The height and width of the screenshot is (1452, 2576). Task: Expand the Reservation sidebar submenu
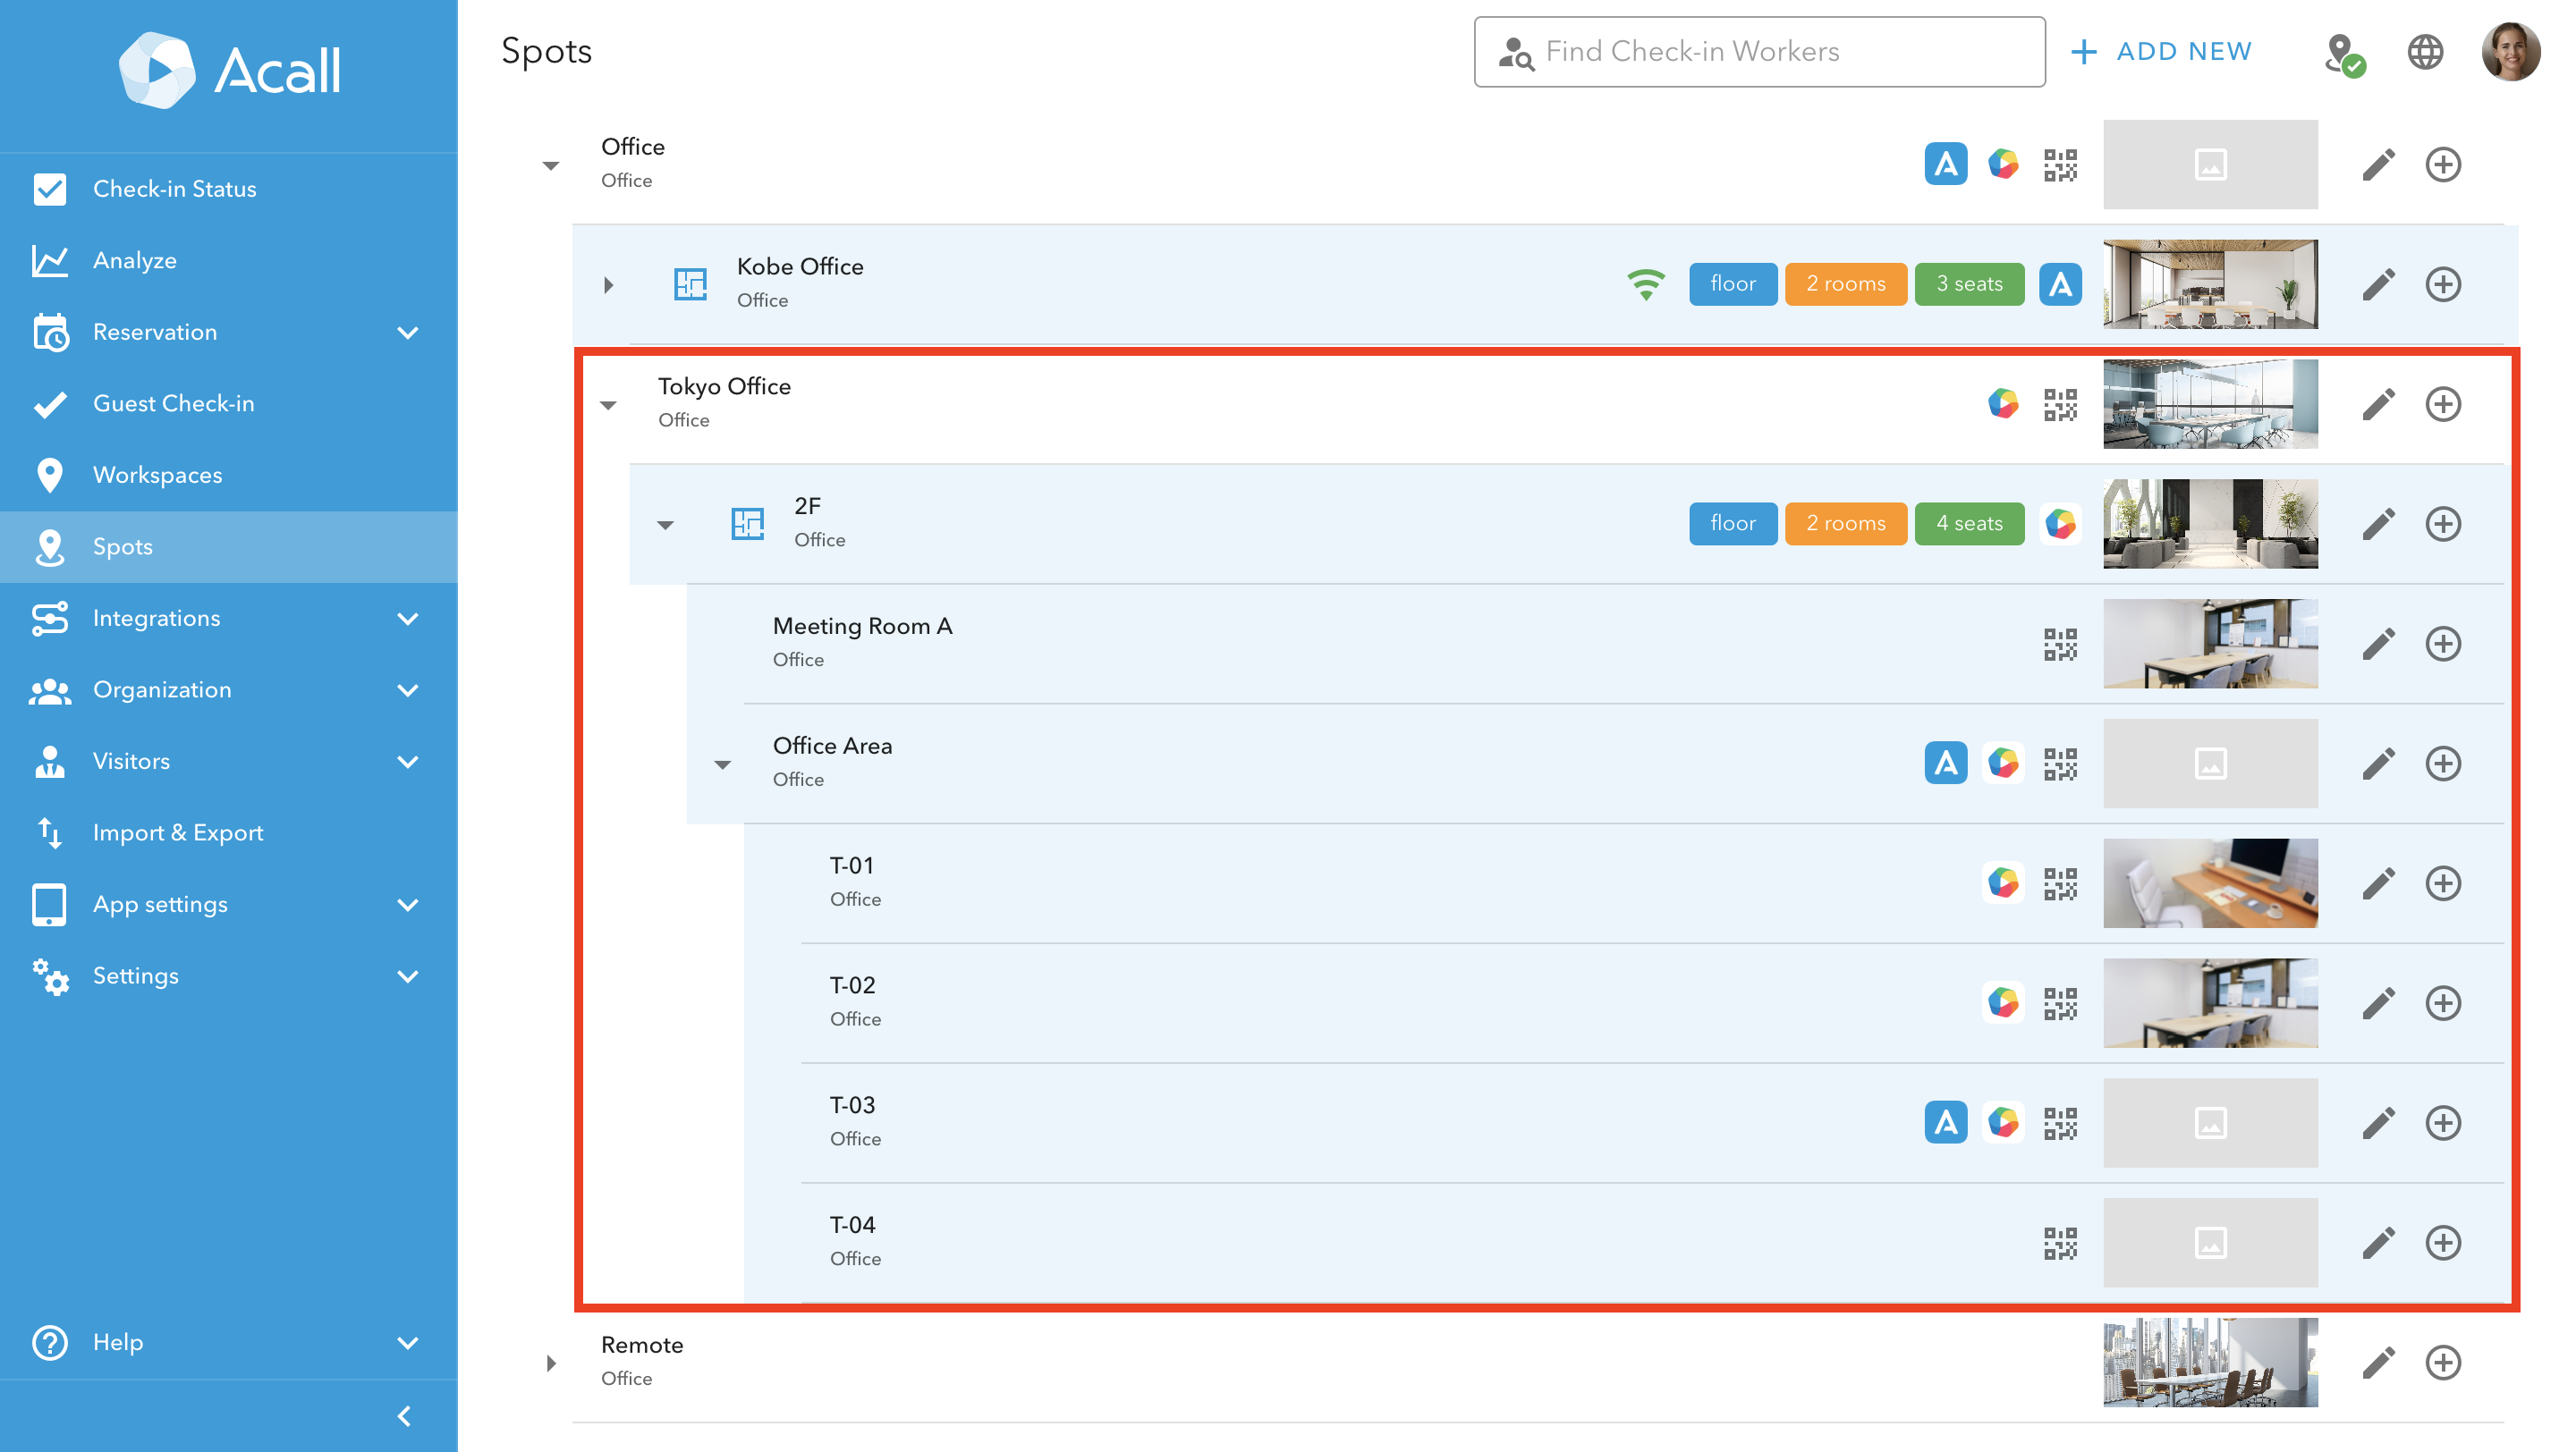pos(407,332)
